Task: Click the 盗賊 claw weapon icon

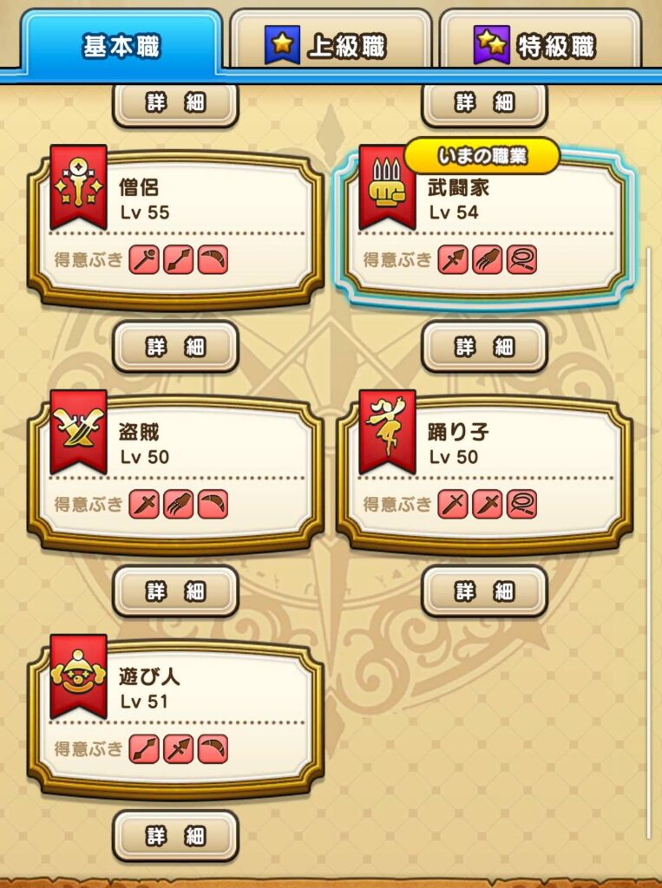Action: click(179, 505)
